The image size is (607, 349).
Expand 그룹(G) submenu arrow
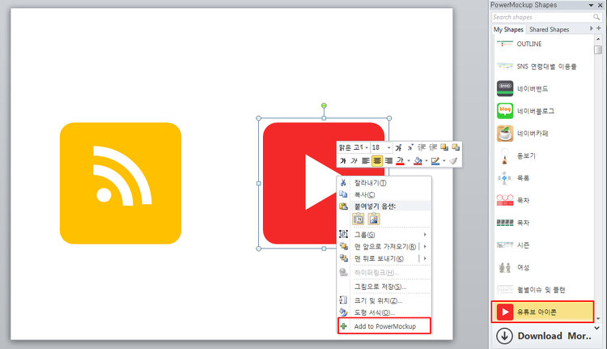pyautogui.click(x=425, y=234)
